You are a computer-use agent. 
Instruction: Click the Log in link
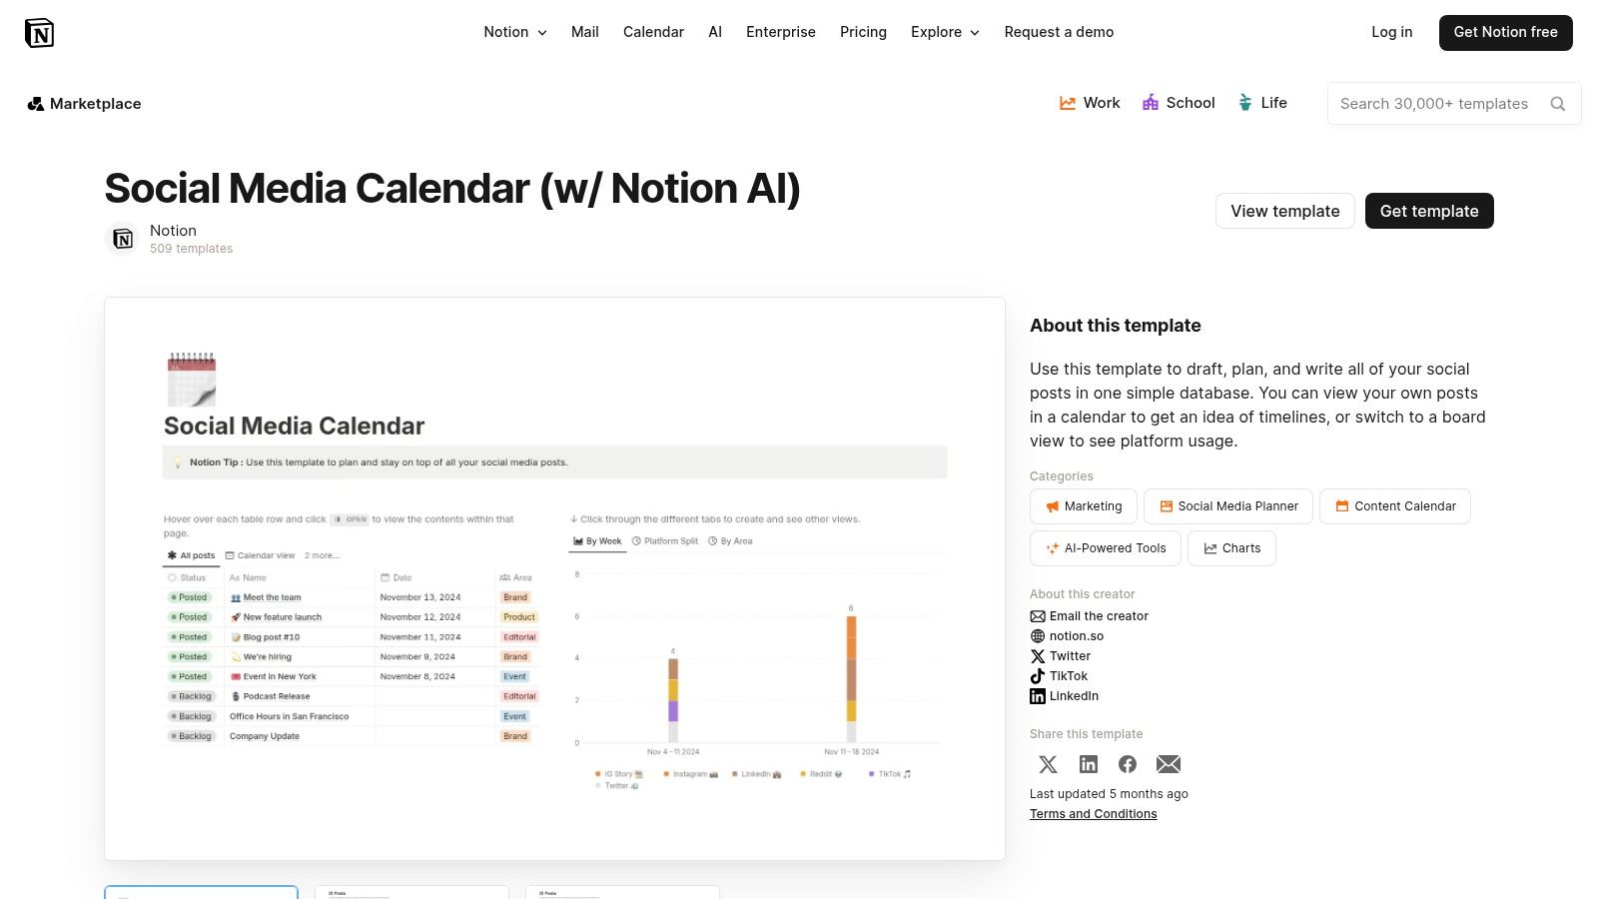click(x=1391, y=32)
